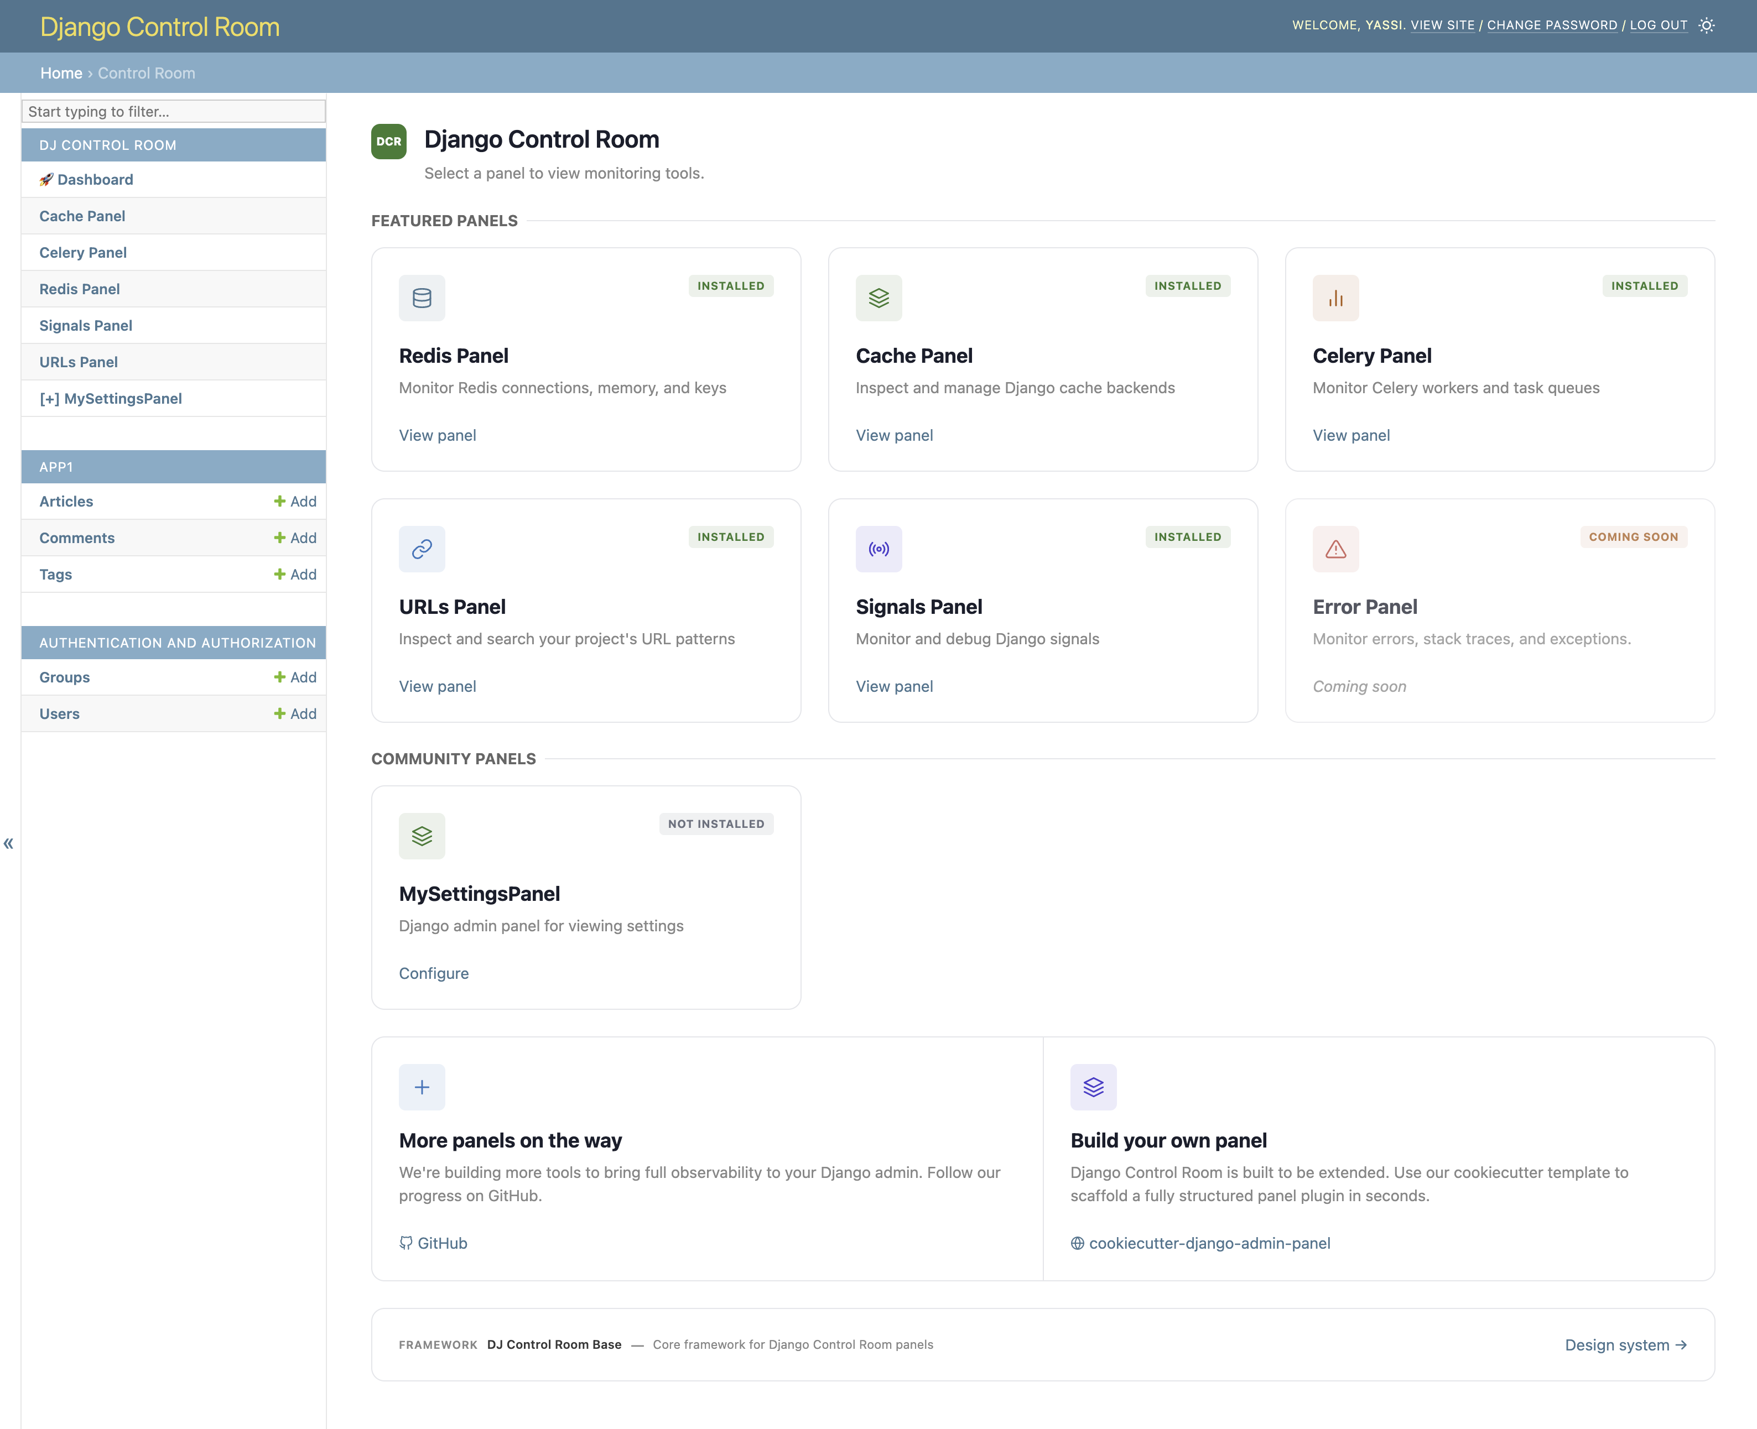Open Signals Panel in the sidebar
Viewport: 1757px width, 1429px height.
(x=86, y=325)
